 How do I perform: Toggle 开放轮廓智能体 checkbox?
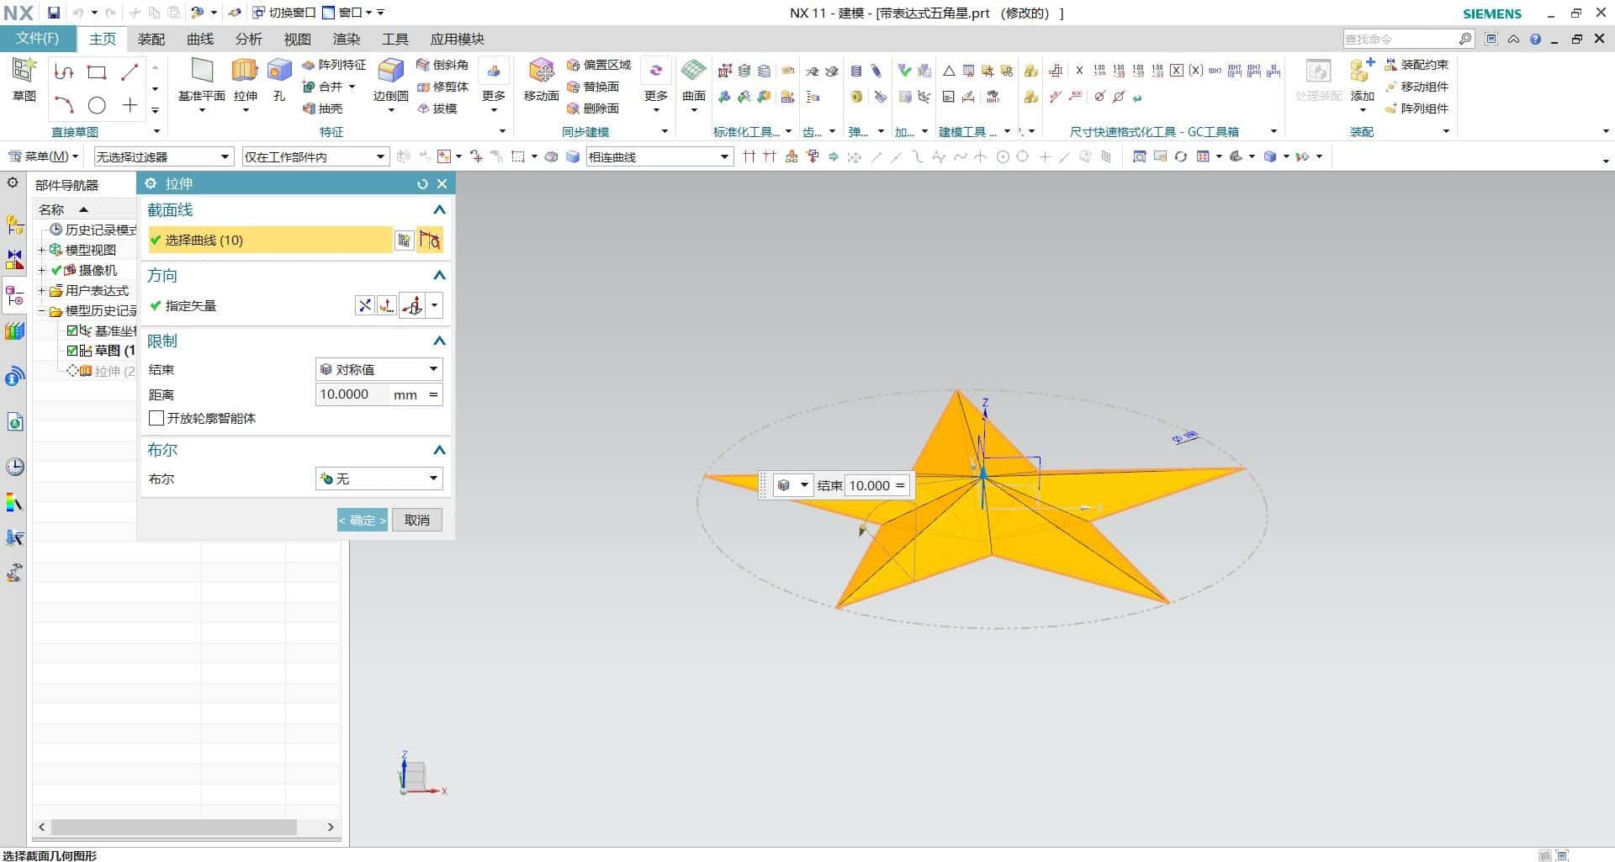click(156, 418)
